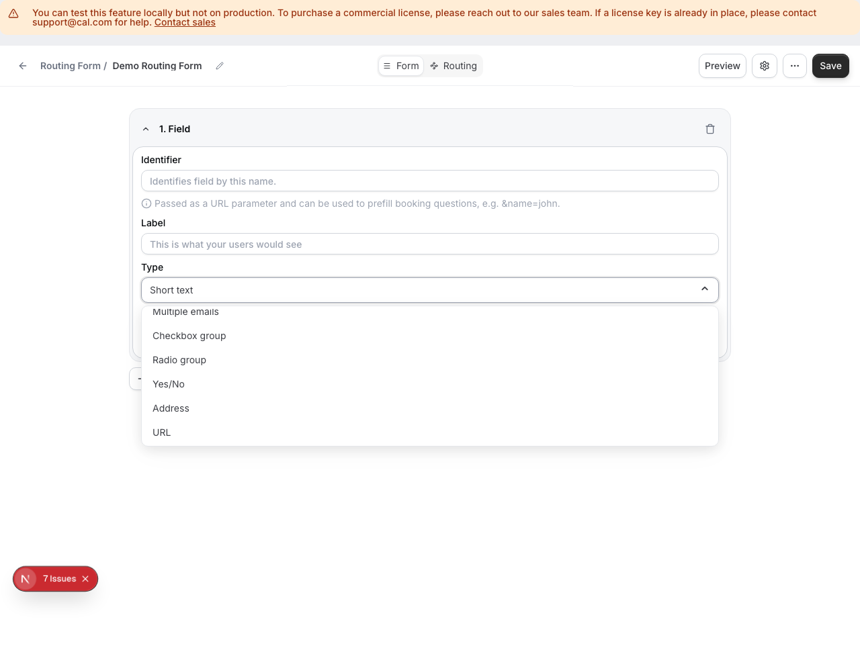
Task: Select Checkbox group from type list
Action: point(189,336)
